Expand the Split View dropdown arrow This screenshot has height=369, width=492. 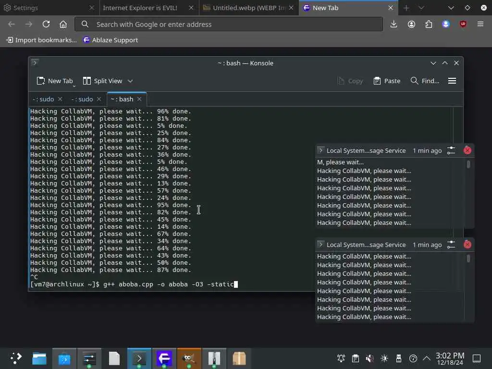(130, 81)
